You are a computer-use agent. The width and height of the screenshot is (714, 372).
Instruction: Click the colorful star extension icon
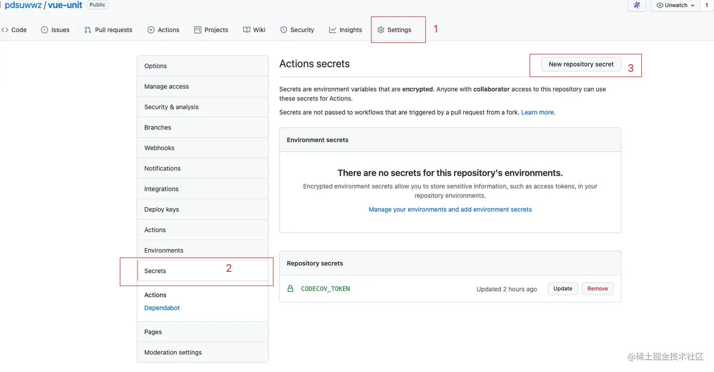click(637, 5)
